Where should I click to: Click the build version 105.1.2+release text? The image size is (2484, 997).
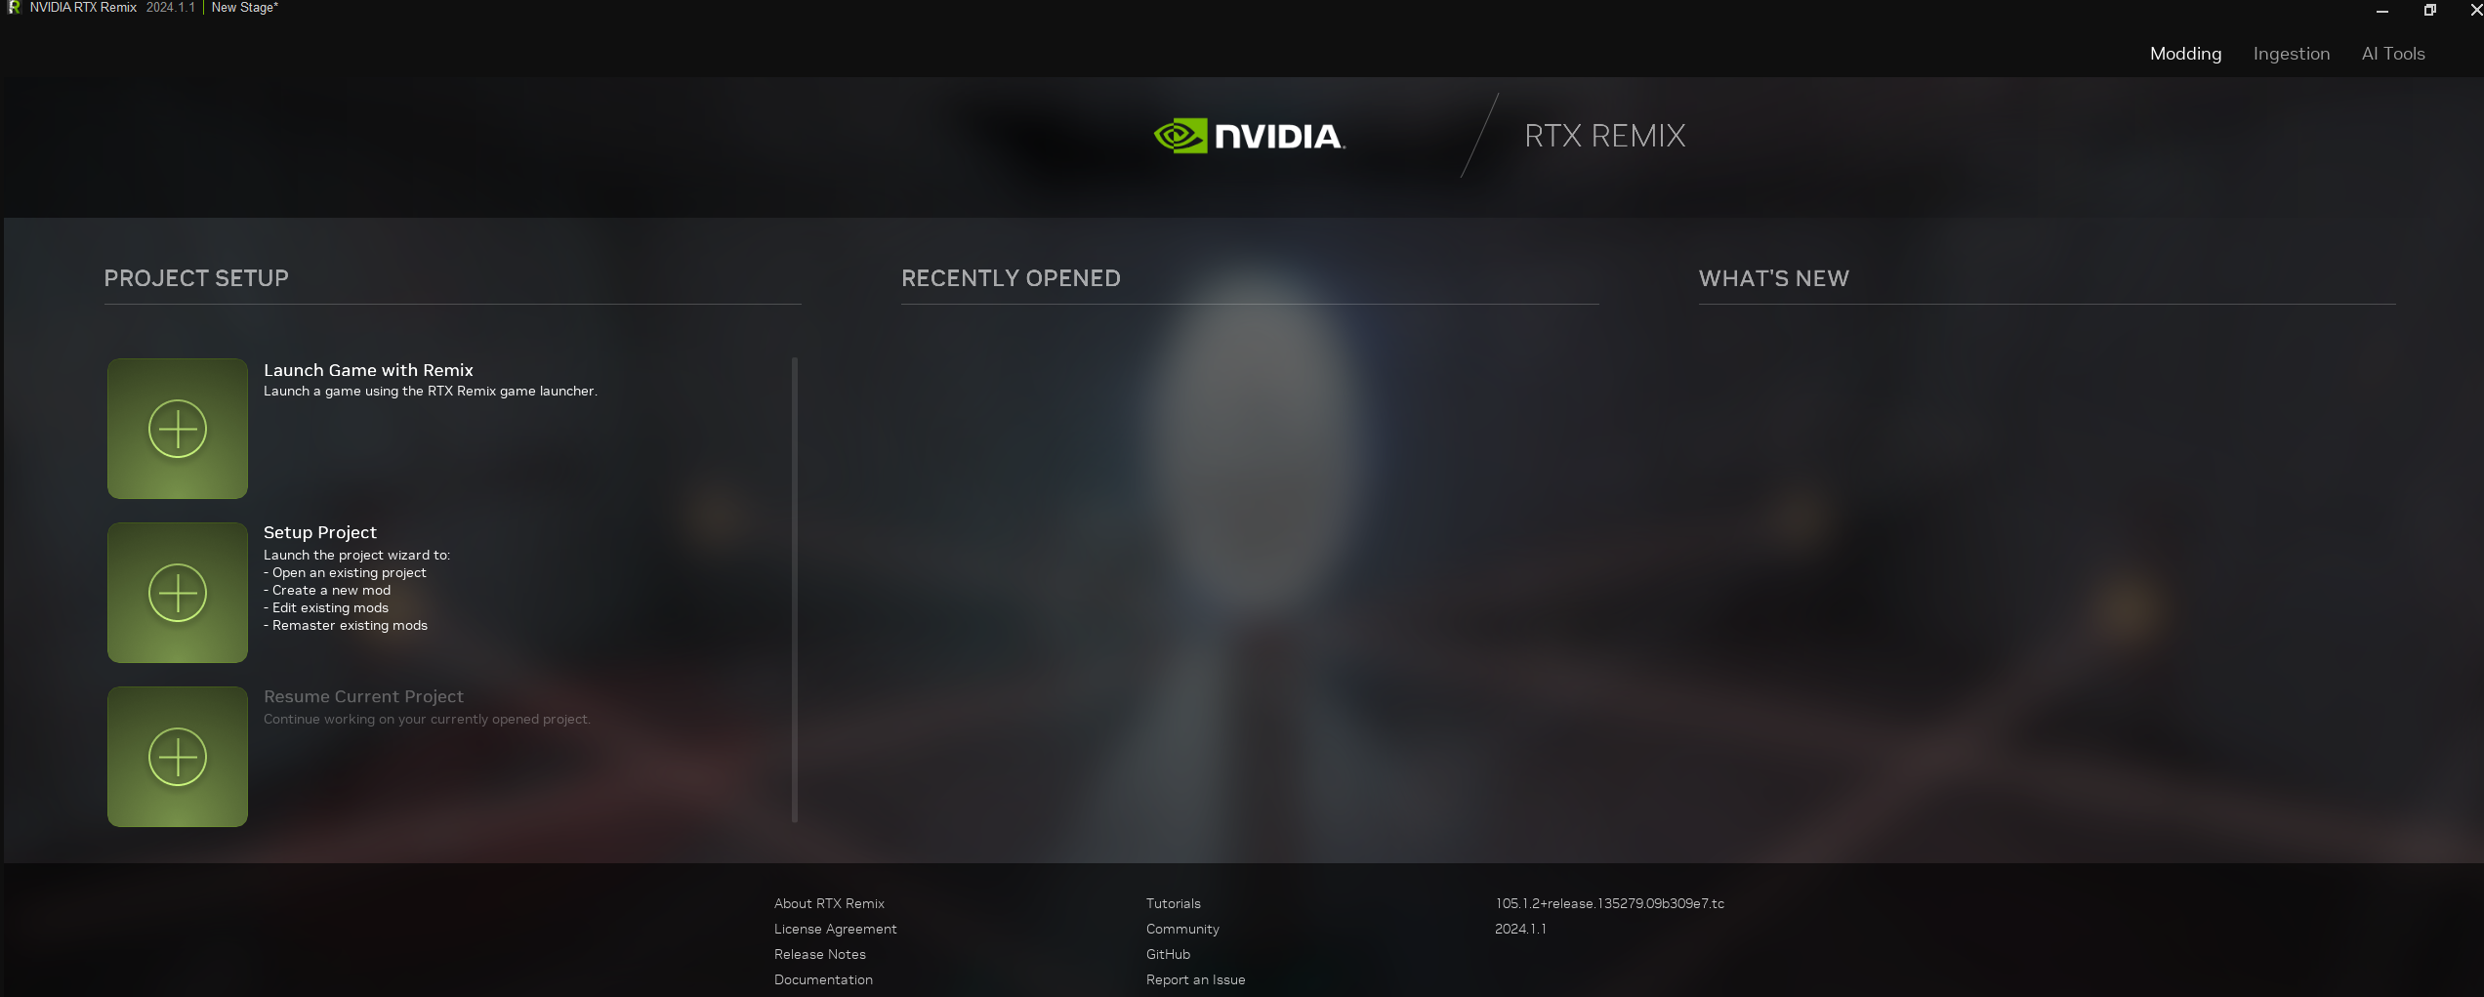[x=1609, y=903]
